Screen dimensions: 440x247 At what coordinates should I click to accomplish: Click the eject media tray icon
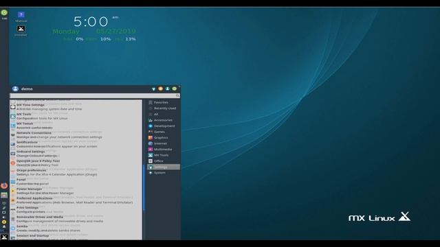coord(4,226)
